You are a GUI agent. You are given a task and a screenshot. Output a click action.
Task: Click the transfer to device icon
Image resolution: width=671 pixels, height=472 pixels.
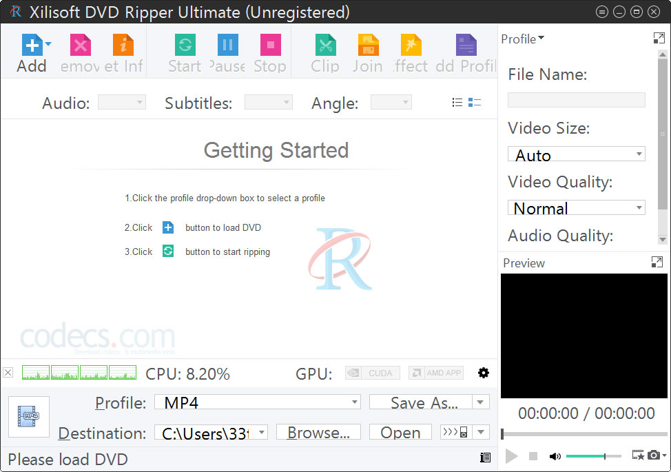point(456,432)
